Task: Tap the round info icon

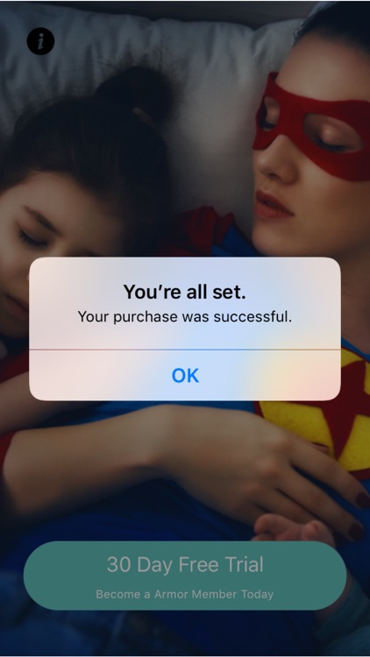Action: pyautogui.click(x=40, y=41)
